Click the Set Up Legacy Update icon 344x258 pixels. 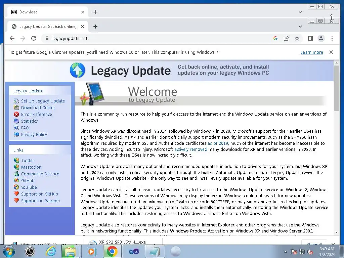(x=16, y=101)
